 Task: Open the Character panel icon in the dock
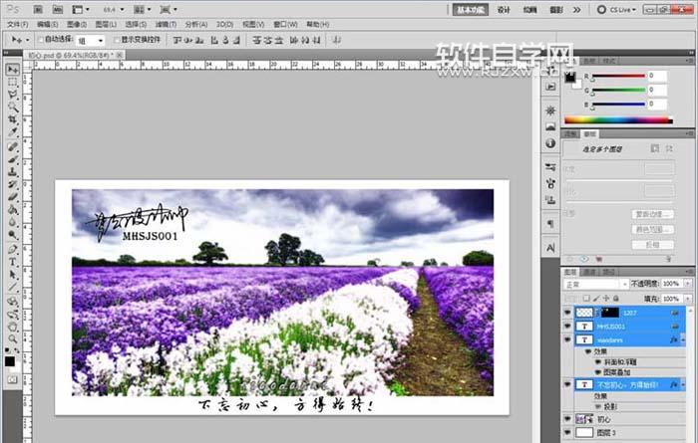click(x=550, y=248)
